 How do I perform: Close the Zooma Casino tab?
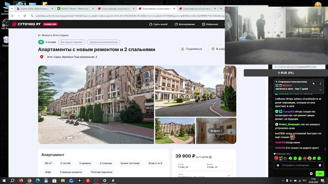pyautogui.click(x=52, y=9)
